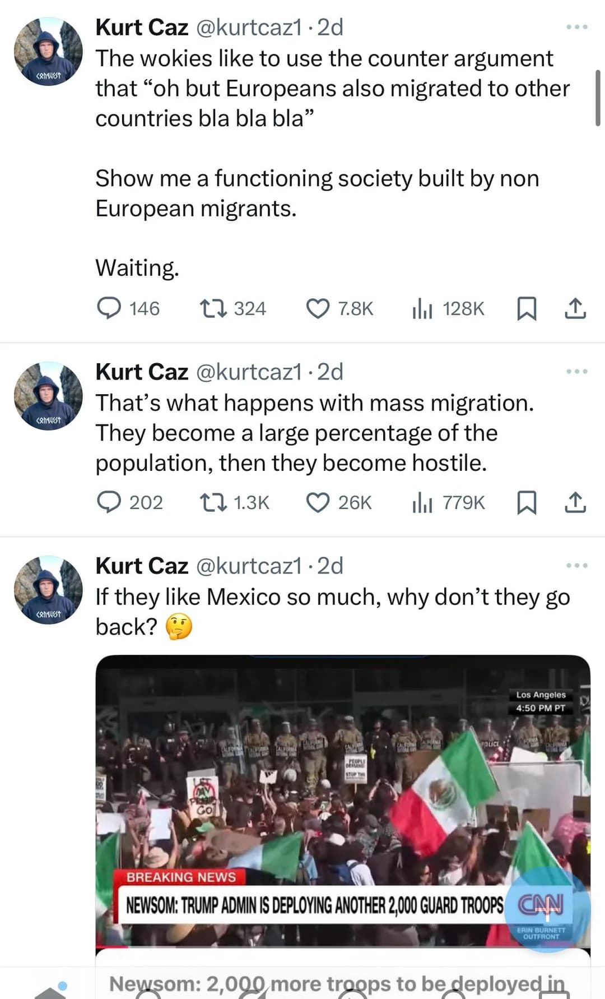Open more options on the Mexico tweet
This screenshot has height=999, width=605.
click(576, 565)
